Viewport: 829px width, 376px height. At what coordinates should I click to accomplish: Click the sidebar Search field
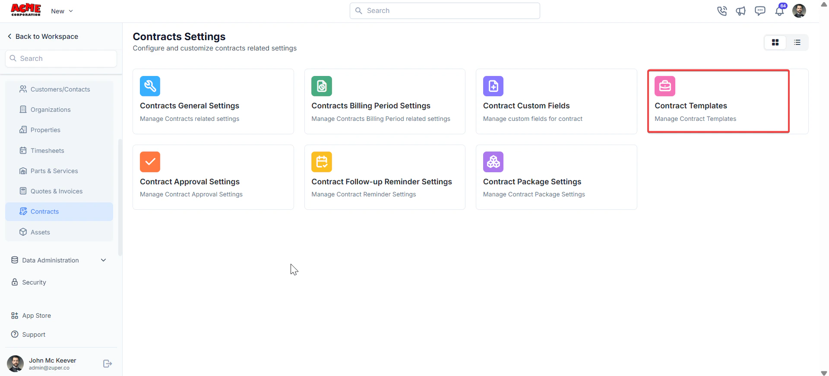pyautogui.click(x=61, y=59)
